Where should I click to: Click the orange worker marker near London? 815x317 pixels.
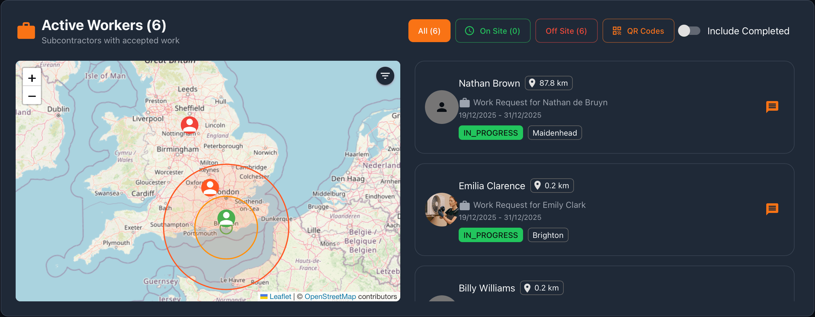tap(210, 187)
